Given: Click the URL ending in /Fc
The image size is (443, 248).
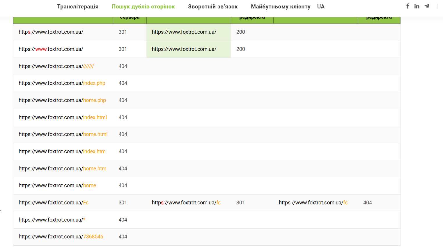Looking at the screenshot, I should tap(54, 203).
